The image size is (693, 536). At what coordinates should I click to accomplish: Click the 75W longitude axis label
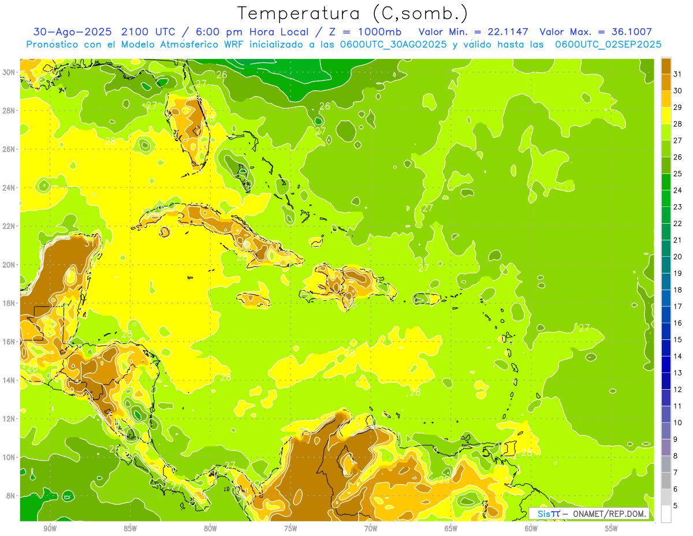click(x=290, y=528)
